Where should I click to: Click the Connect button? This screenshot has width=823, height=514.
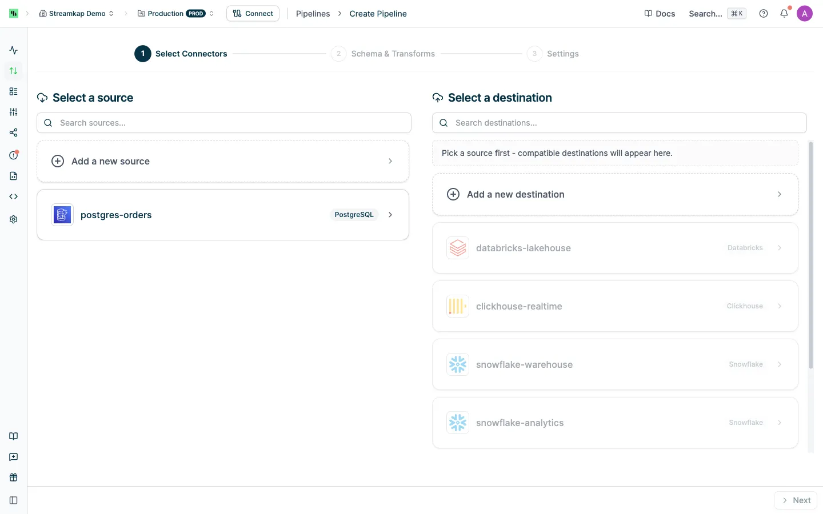[x=253, y=14]
